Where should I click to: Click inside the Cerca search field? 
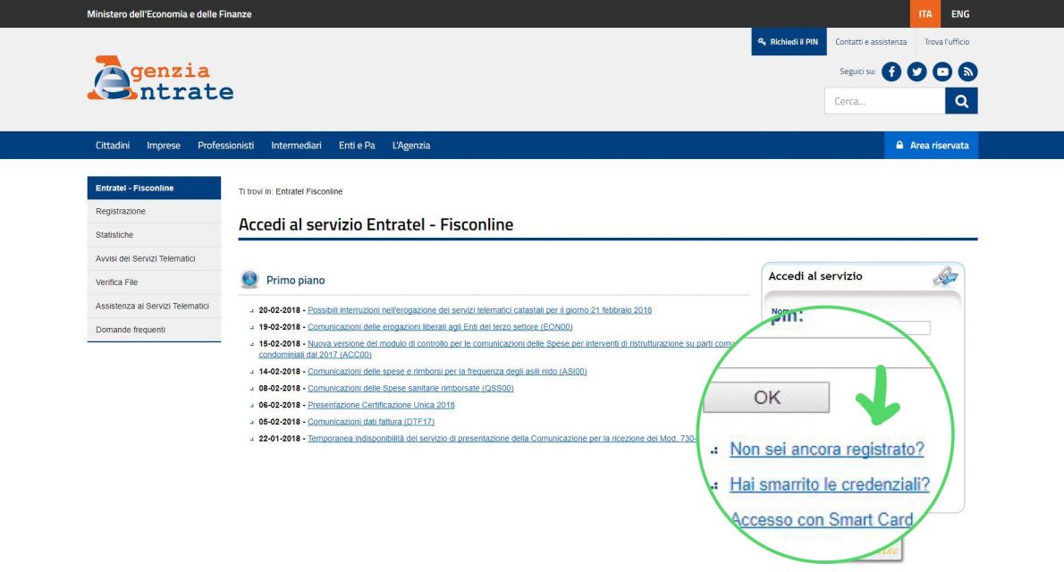(885, 101)
